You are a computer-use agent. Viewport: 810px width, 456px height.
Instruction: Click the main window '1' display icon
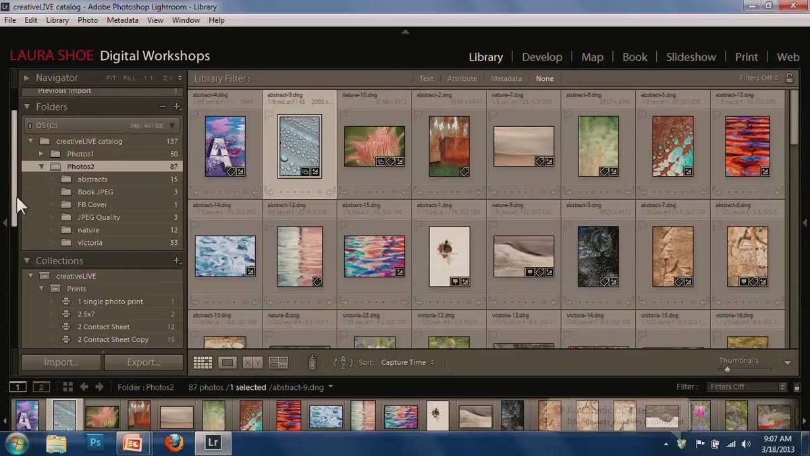[x=18, y=387]
